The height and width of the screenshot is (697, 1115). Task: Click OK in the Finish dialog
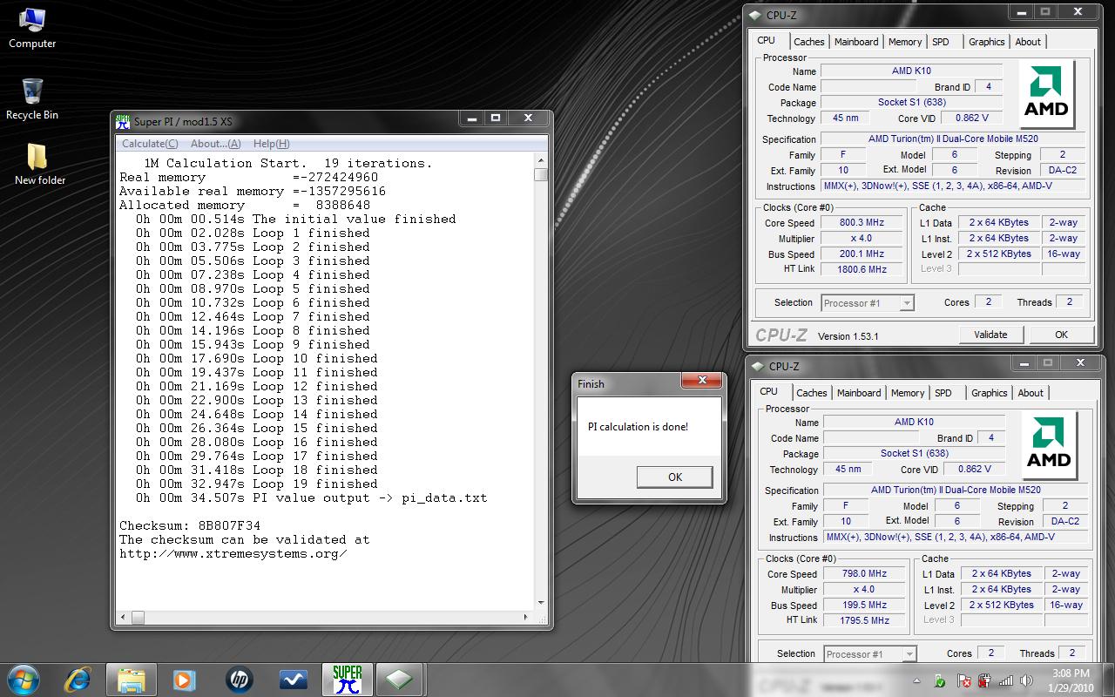tap(674, 477)
